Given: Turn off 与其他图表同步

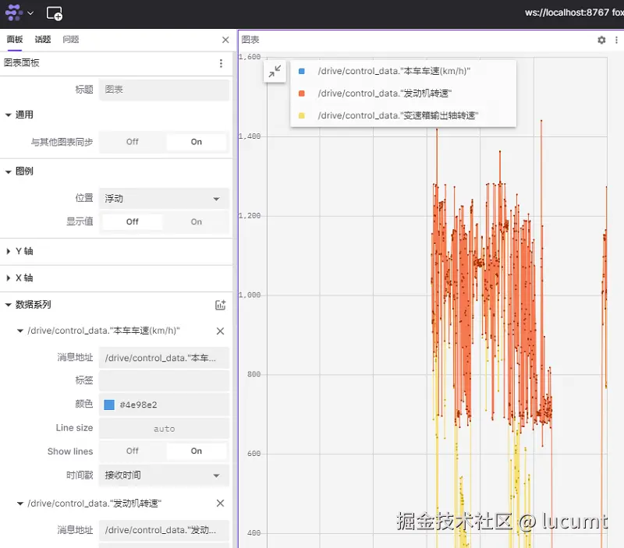Looking at the screenshot, I should click(132, 142).
